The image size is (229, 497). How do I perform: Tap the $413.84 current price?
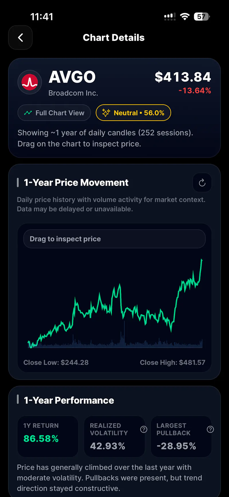coord(183,77)
